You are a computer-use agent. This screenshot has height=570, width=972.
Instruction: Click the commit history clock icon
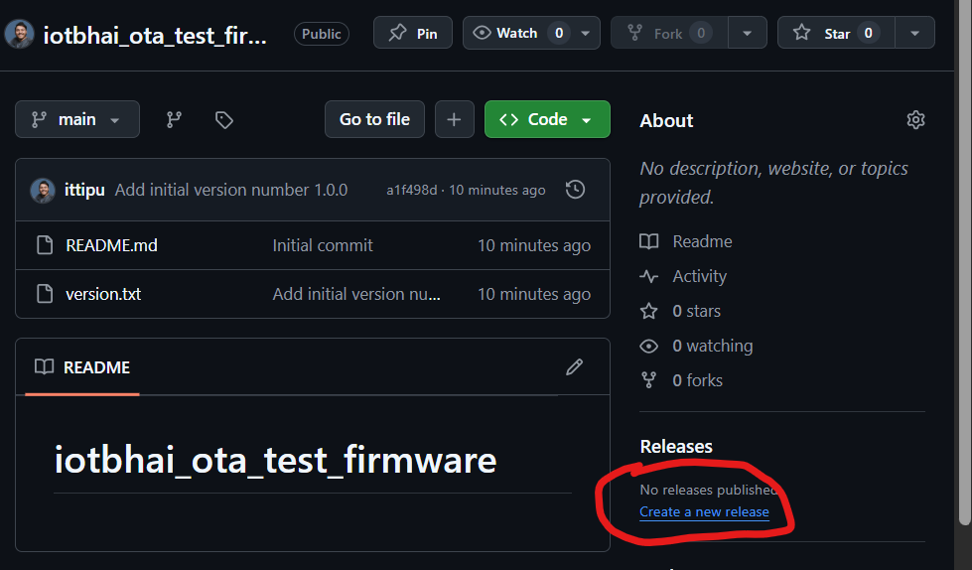(575, 190)
